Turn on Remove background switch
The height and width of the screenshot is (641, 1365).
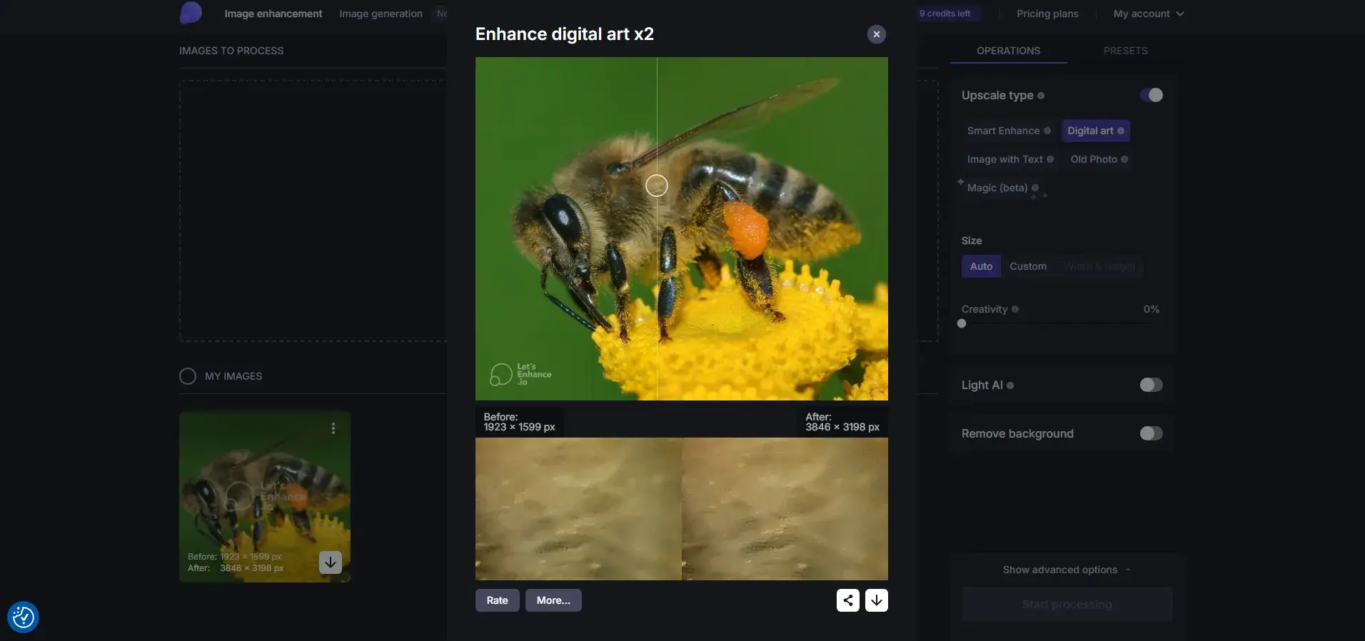(x=1151, y=433)
